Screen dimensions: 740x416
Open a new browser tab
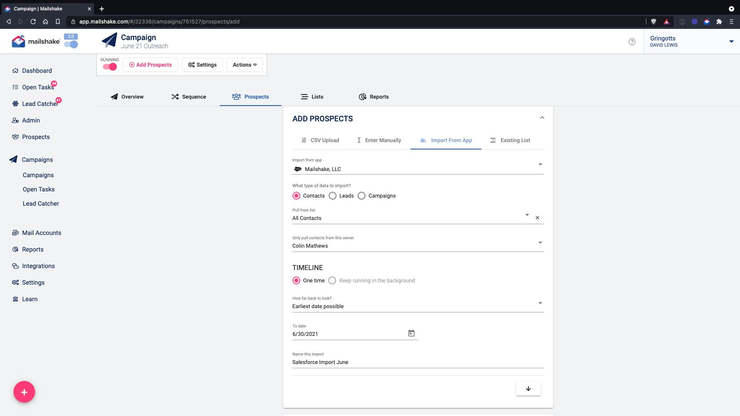coord(102,8)
